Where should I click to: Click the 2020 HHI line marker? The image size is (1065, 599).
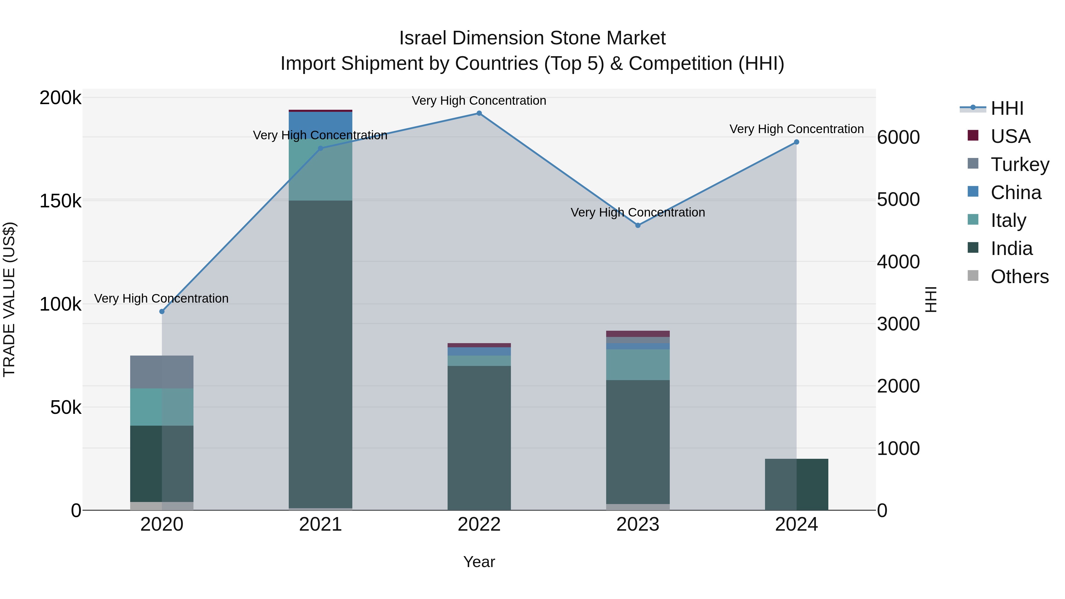click(x=162, y=311)
